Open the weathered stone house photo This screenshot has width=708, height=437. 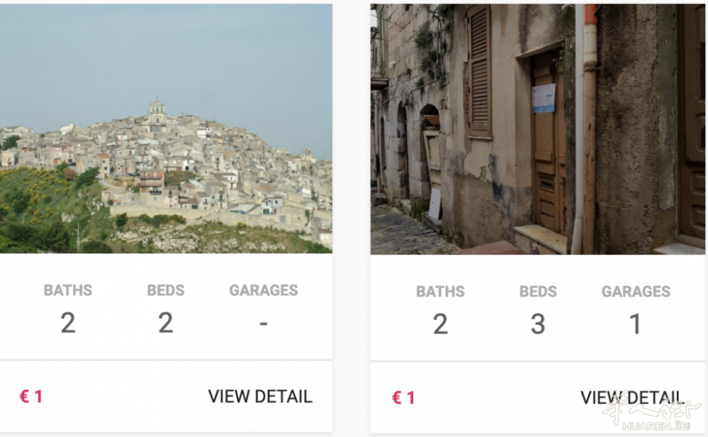click(537, 129)
